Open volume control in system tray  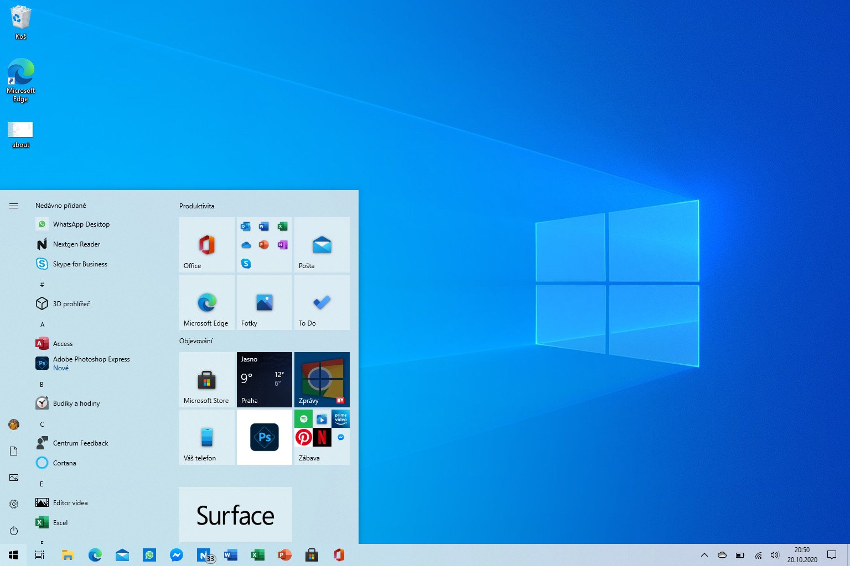(x=775, y=555)
